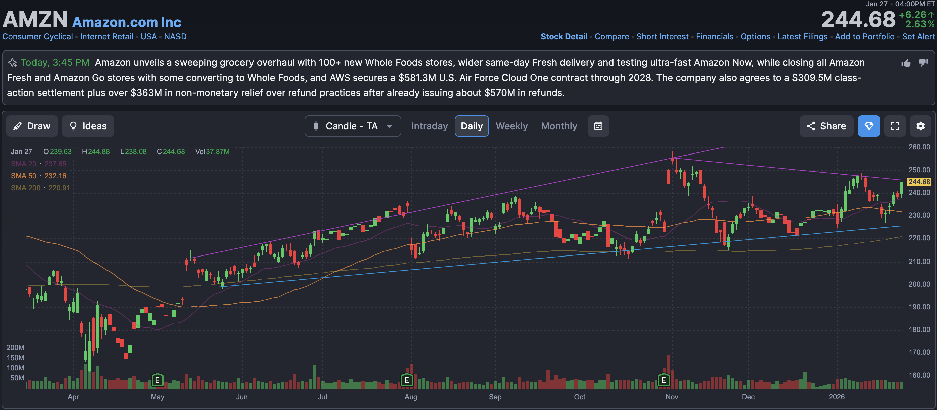937x410 pixels.
Task: Click the 244.68 price label on axis
Action: click(x=919, y=182)
